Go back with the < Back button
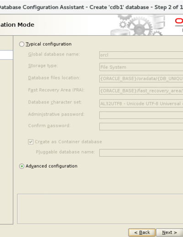Image resolution: width=183 pixels, height=237 pixels. point(142,232)
